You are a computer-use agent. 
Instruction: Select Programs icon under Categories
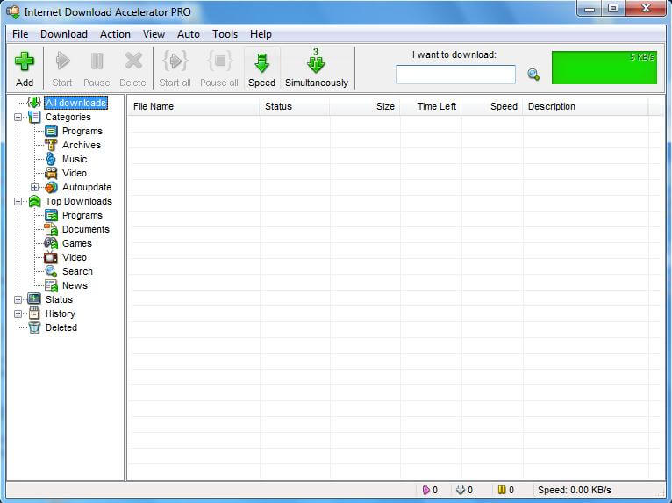tap(51, 131)
